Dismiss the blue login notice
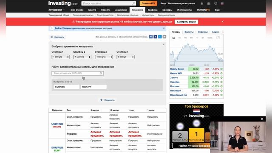This screenshot has width=272, height=153. [x=164, y=28]
